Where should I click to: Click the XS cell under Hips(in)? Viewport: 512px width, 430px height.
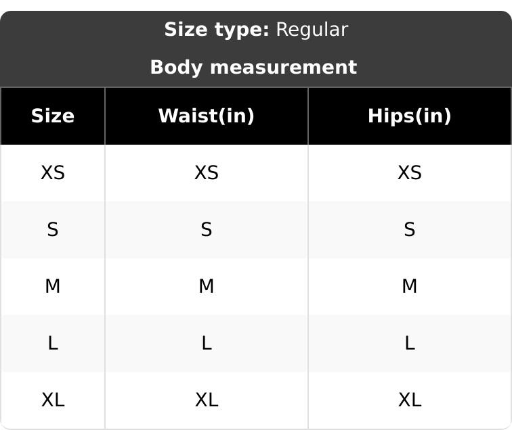(x=410, y=173)
